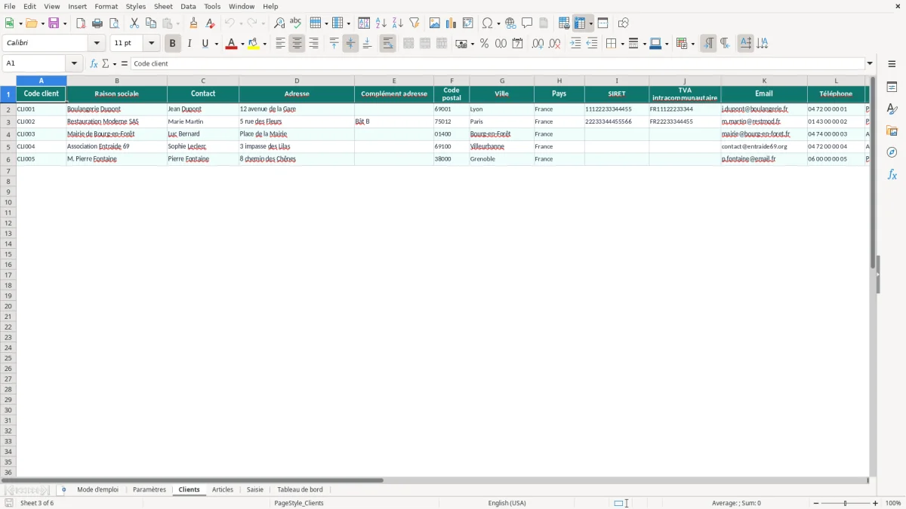Expand the formula bar
906x509 pixels.
pos(870,64)
